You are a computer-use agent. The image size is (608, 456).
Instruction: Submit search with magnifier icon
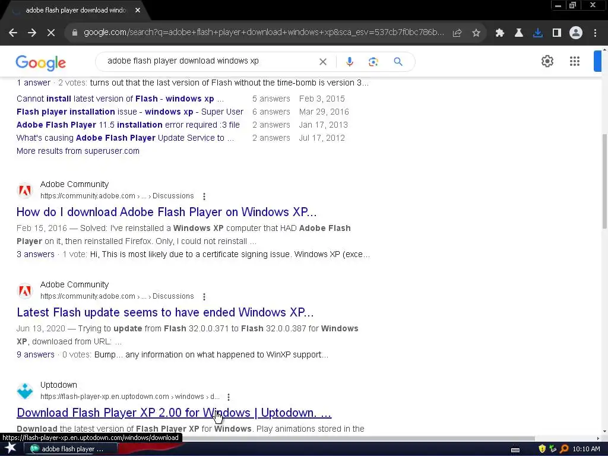click(x=398, y=62)
